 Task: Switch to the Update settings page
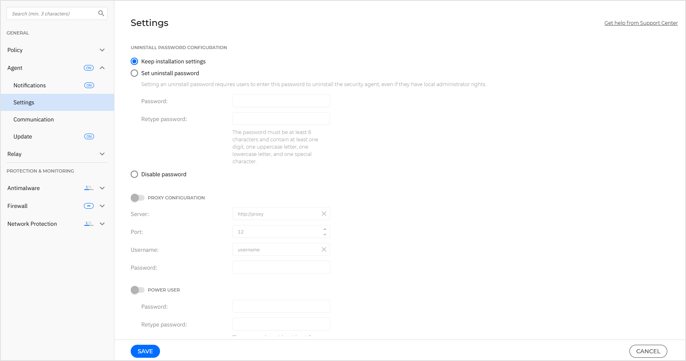tap(22, 136)
